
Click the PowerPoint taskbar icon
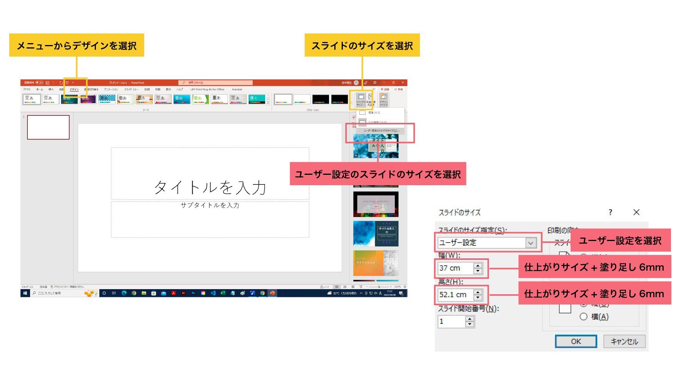click(x=272, y=293)
